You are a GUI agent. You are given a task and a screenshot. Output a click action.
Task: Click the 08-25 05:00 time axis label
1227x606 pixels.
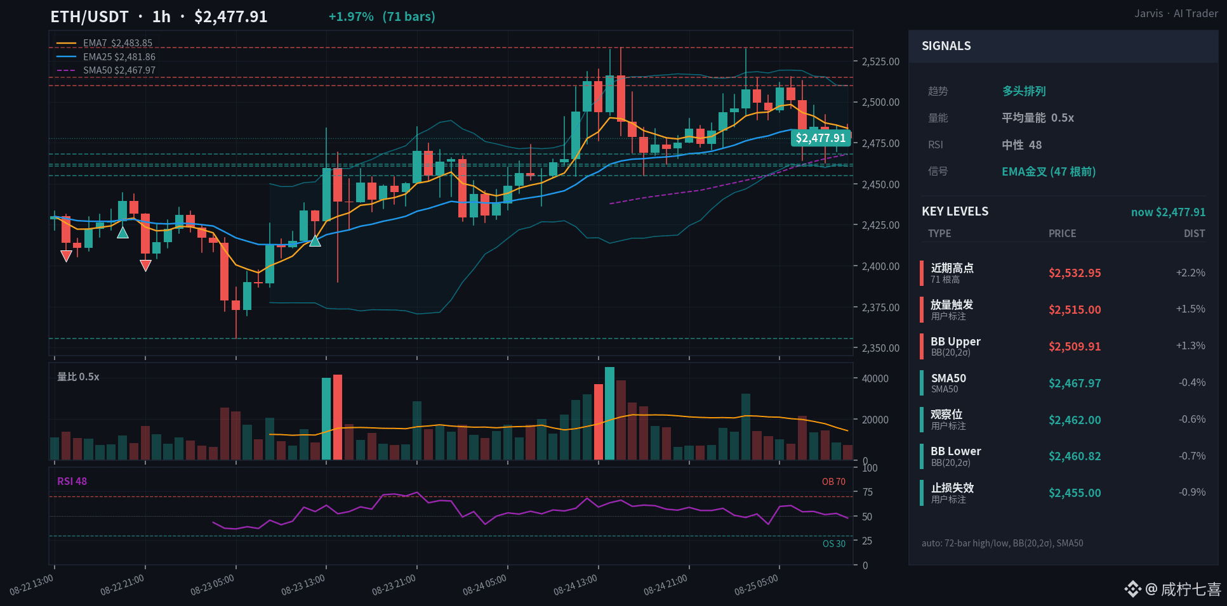point(757,585)
